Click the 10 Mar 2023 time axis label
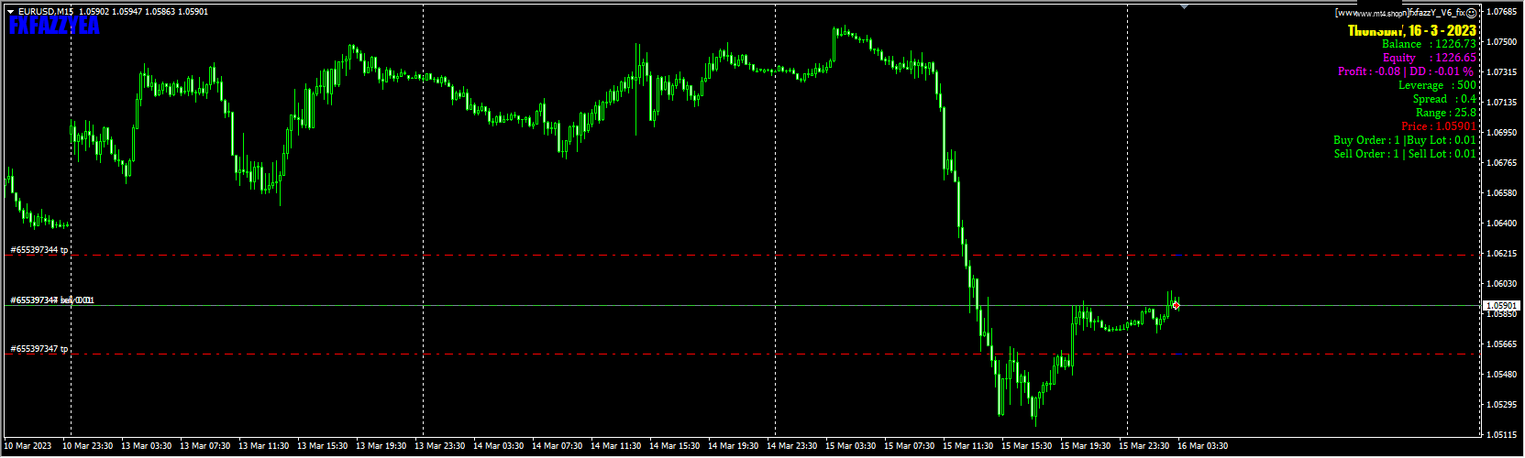 point(28,446)
